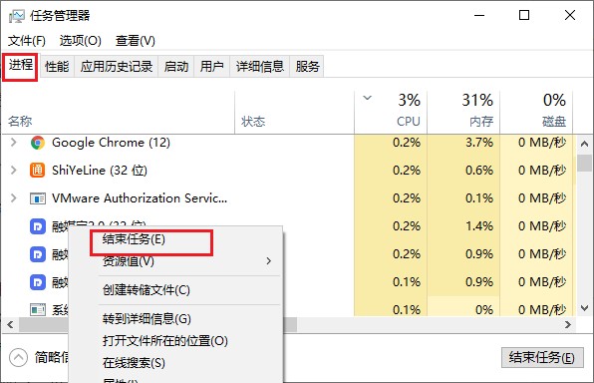
Task: Click the VMware Authorization Service icon
Action: [38, 198]
